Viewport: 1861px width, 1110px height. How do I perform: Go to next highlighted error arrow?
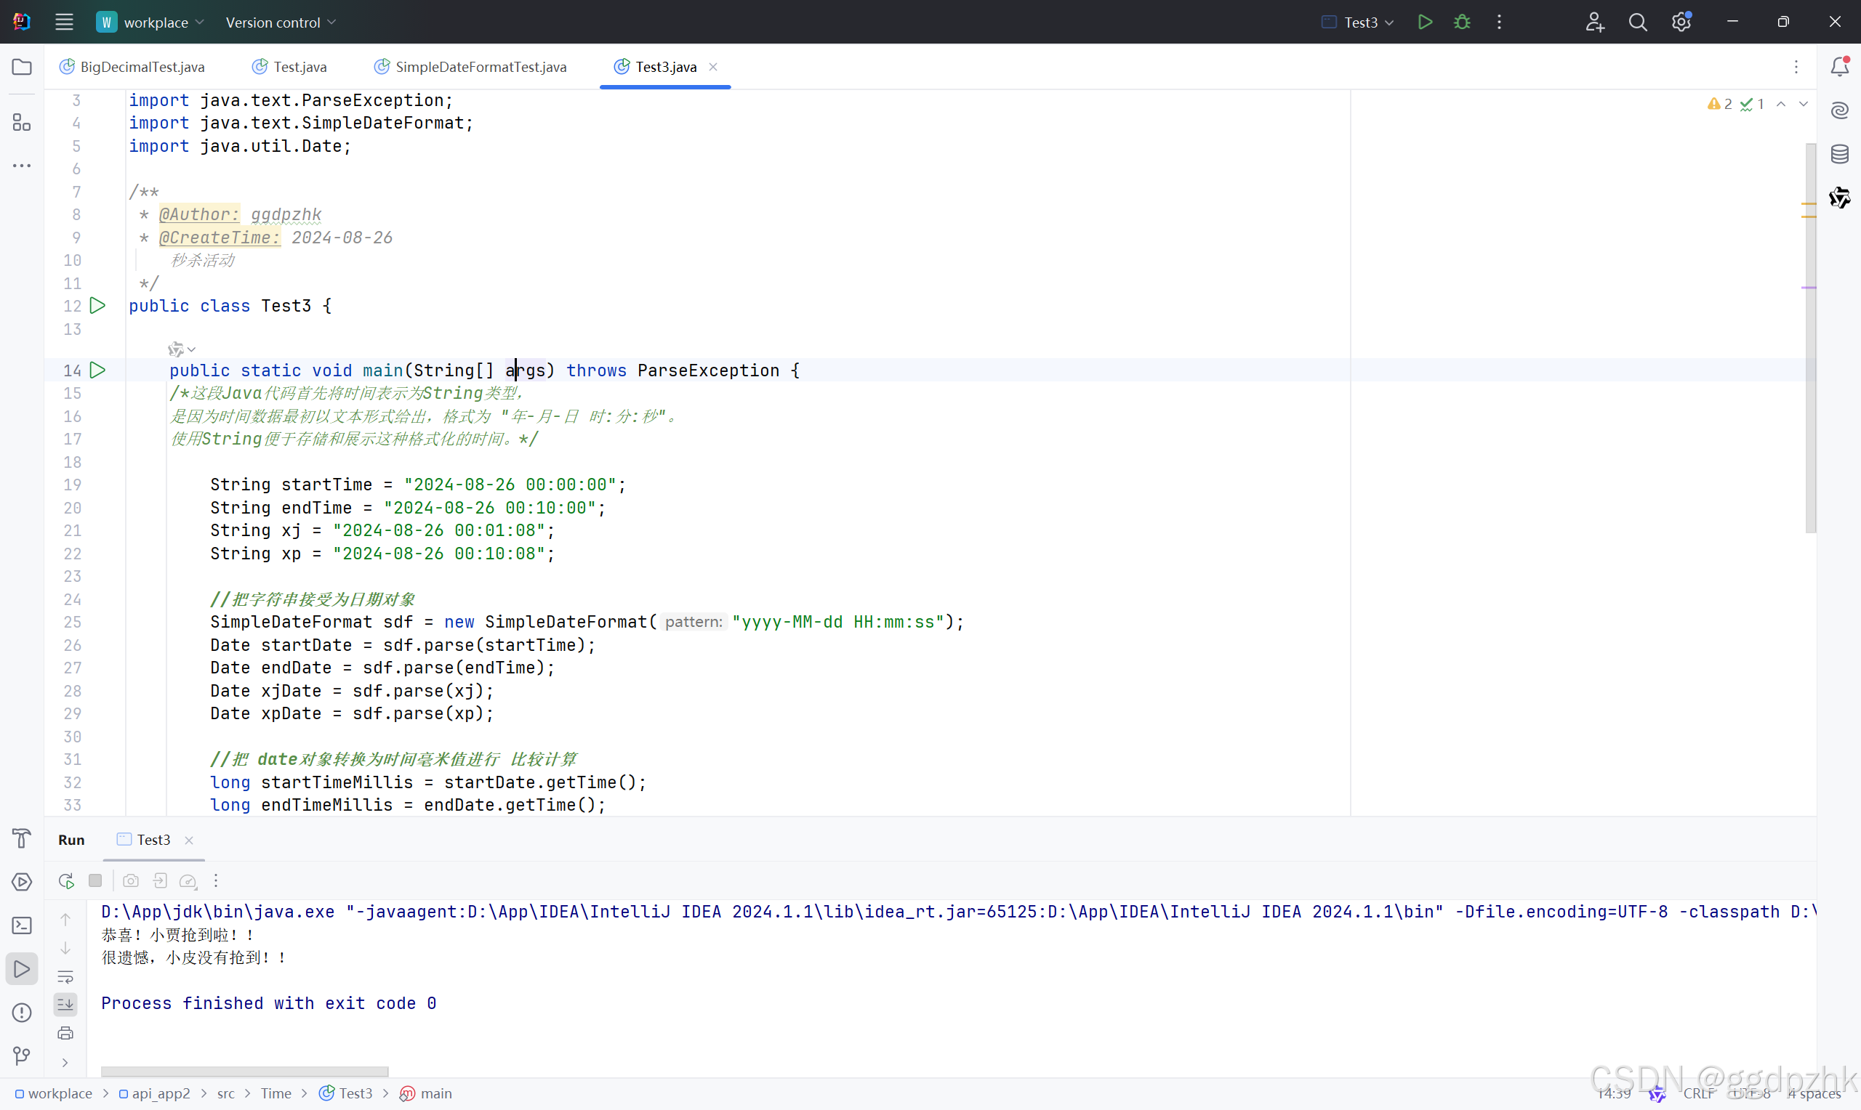tap(1804, 104)
